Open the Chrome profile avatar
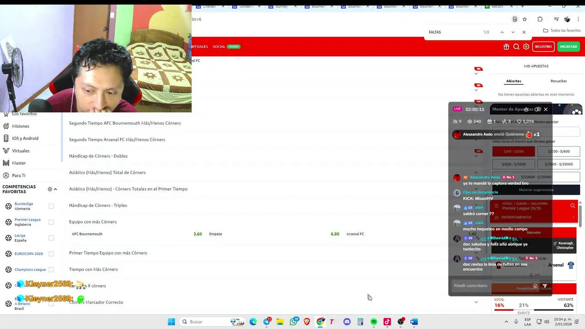This screenshot has height=329, width=585. [x=567, y=19]
